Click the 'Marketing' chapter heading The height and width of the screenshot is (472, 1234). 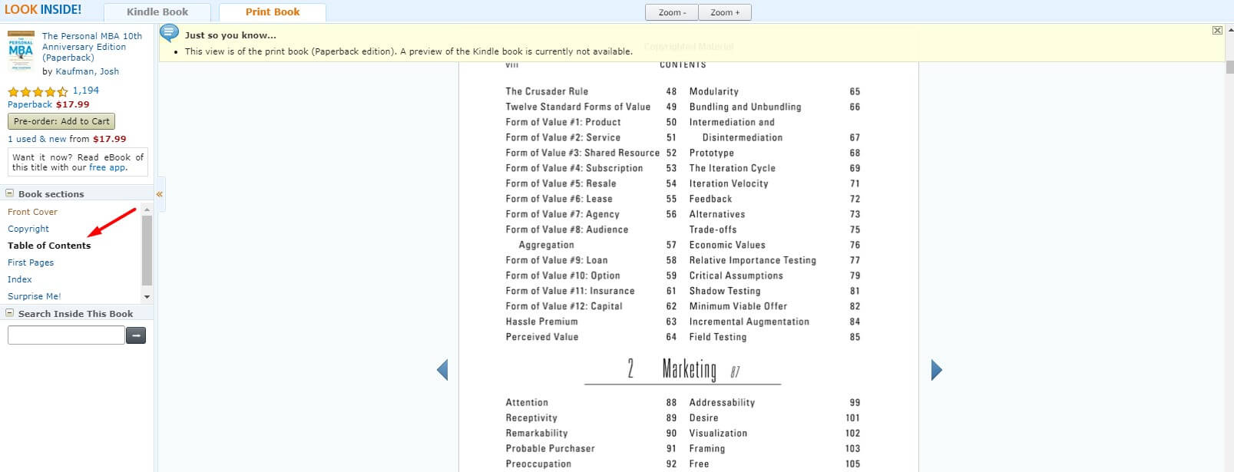[x=689, y=369]
